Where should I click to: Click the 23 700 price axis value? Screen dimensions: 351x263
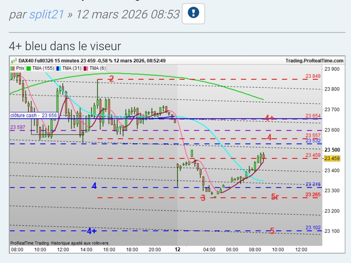pyautogui.click(x=332, y=110)
